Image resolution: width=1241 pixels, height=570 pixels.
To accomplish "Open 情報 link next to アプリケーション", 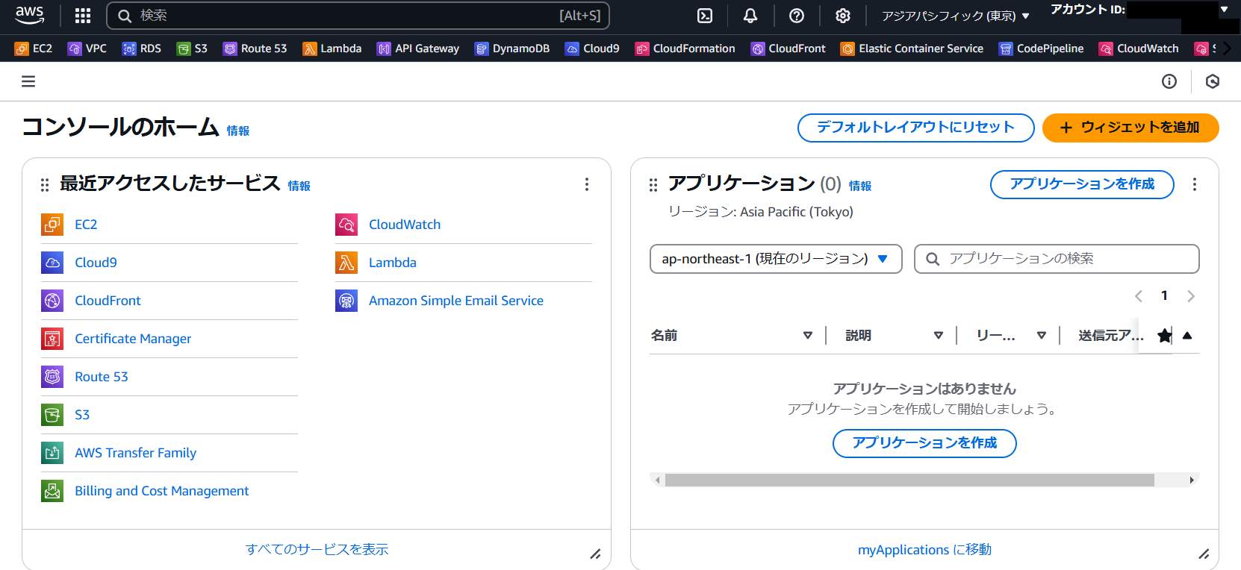I will [860, 186].
